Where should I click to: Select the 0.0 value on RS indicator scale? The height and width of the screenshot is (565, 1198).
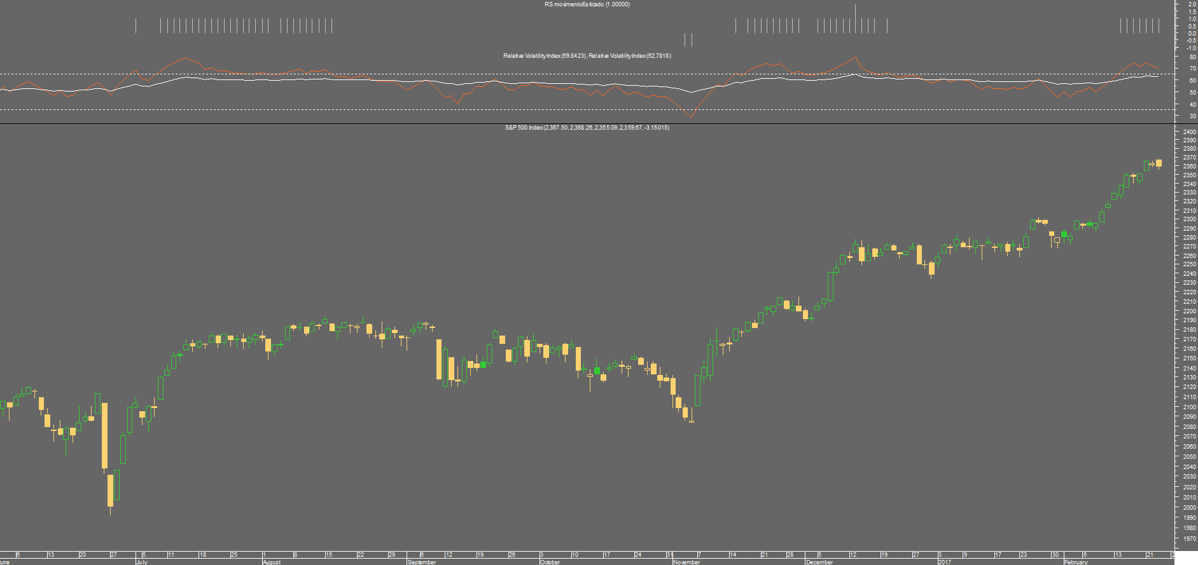click(x=1192, y=34)
